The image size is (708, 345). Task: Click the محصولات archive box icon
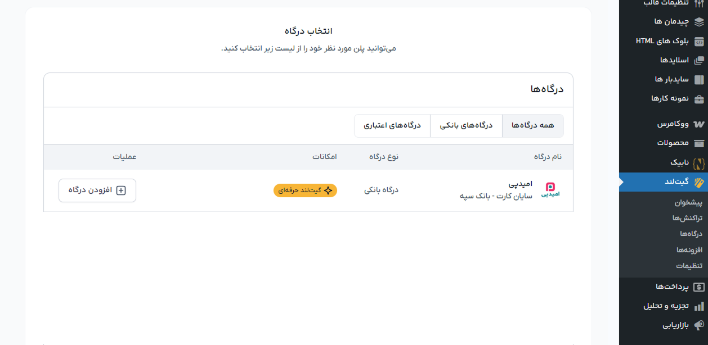698,143
